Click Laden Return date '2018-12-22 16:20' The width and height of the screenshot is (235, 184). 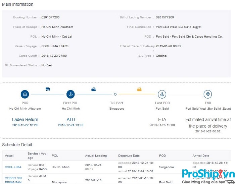[25, 125]
